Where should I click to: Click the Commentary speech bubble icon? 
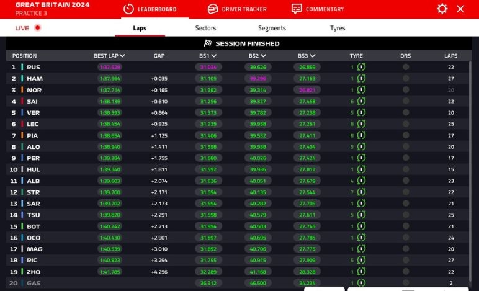click(x=297, y=9)
